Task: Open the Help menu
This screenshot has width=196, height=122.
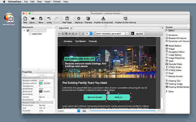Action: [x=66, y=2]
